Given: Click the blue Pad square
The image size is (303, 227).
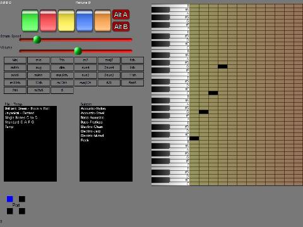Looking at the screenshot, I should coord(9,199).
